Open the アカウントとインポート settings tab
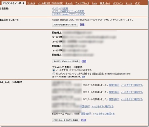This screenshot has height=127, width=149. tap(13, 3)
